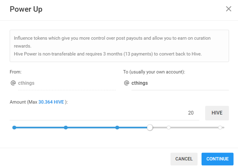The height and width of the screenshot is (168, 238).
Task: Click the Power Up dialog title
Action: pos(26,9)
